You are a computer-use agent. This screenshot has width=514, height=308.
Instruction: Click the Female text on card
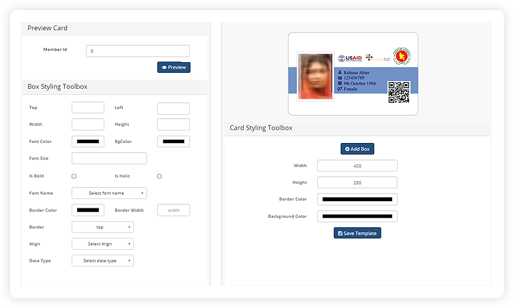(351, 89)
